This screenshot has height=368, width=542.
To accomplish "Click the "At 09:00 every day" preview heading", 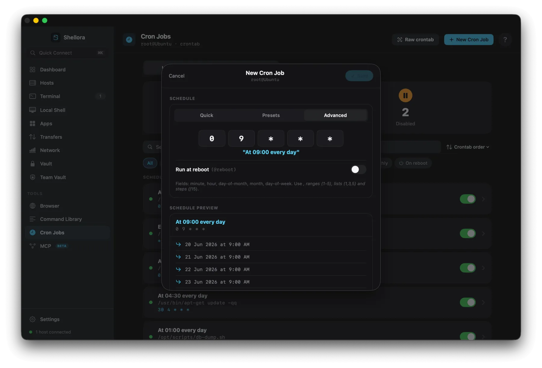I will click(x=201, y=222).
